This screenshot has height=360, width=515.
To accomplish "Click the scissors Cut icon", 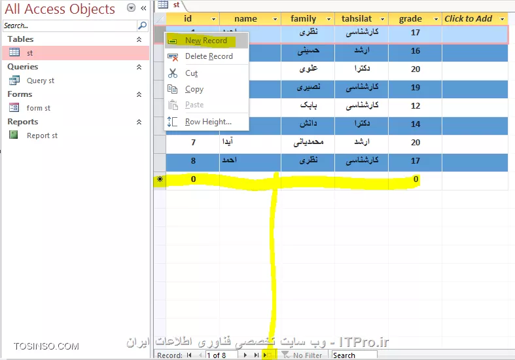I will click(x=173, y=73).
